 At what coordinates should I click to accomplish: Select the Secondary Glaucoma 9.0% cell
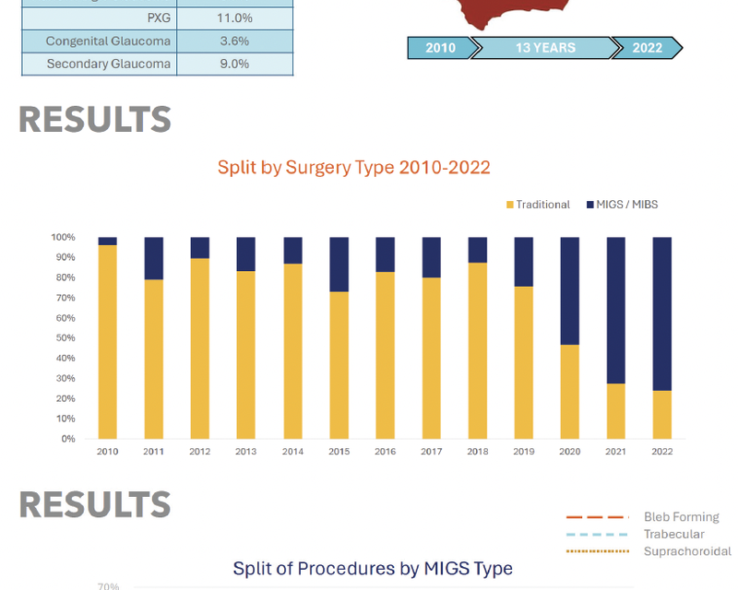click(x=234, y=64)
